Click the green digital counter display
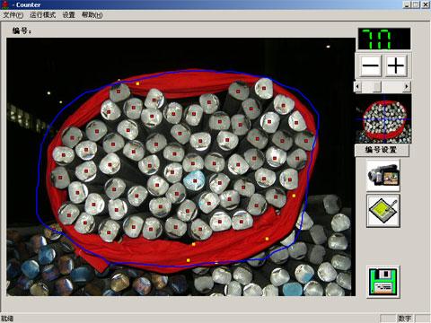The height and width of the screenshot is (323, 431). (x=384, y=39)
